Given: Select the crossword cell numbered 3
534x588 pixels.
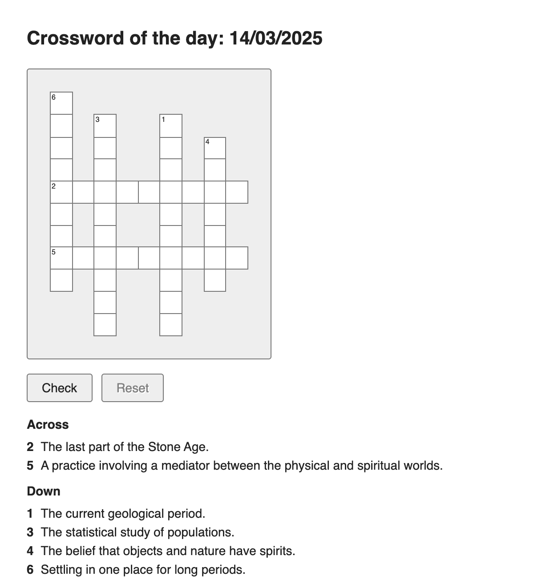Looking at the screenshot, I should [105, 125].
